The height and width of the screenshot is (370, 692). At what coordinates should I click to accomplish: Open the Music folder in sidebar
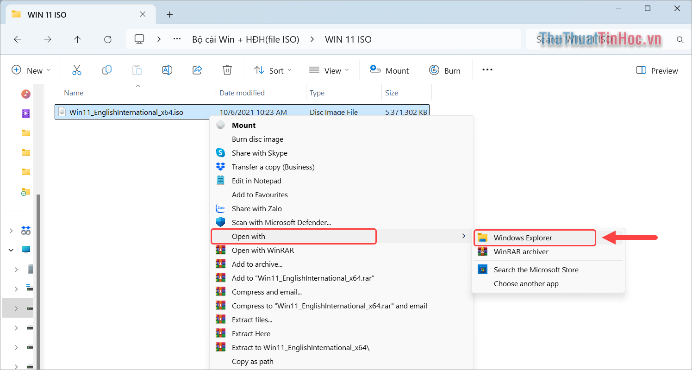26,94
